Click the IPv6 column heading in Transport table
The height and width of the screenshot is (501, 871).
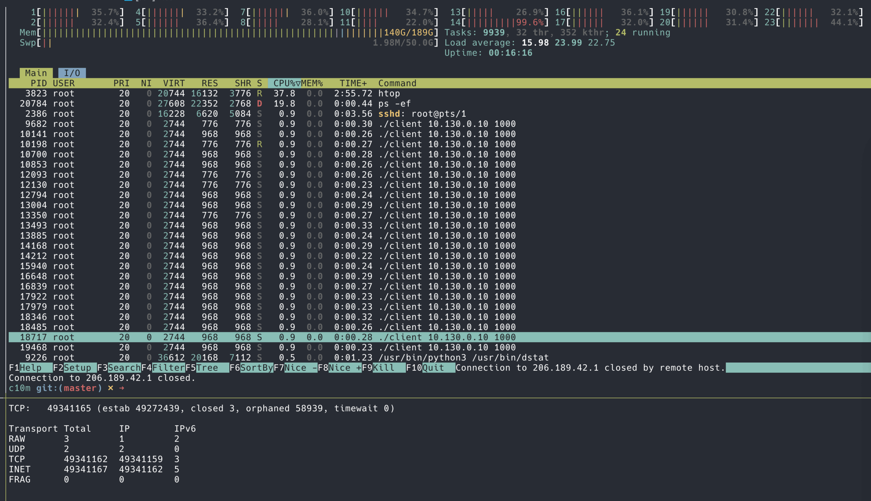(x=185, y=429)
